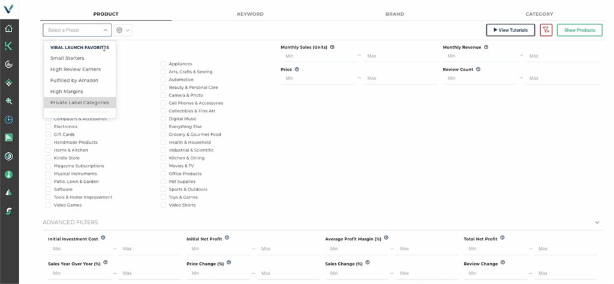Open the magnifying glass research icon in sidebar
This screenshot has width=614, height=284.
8,101
